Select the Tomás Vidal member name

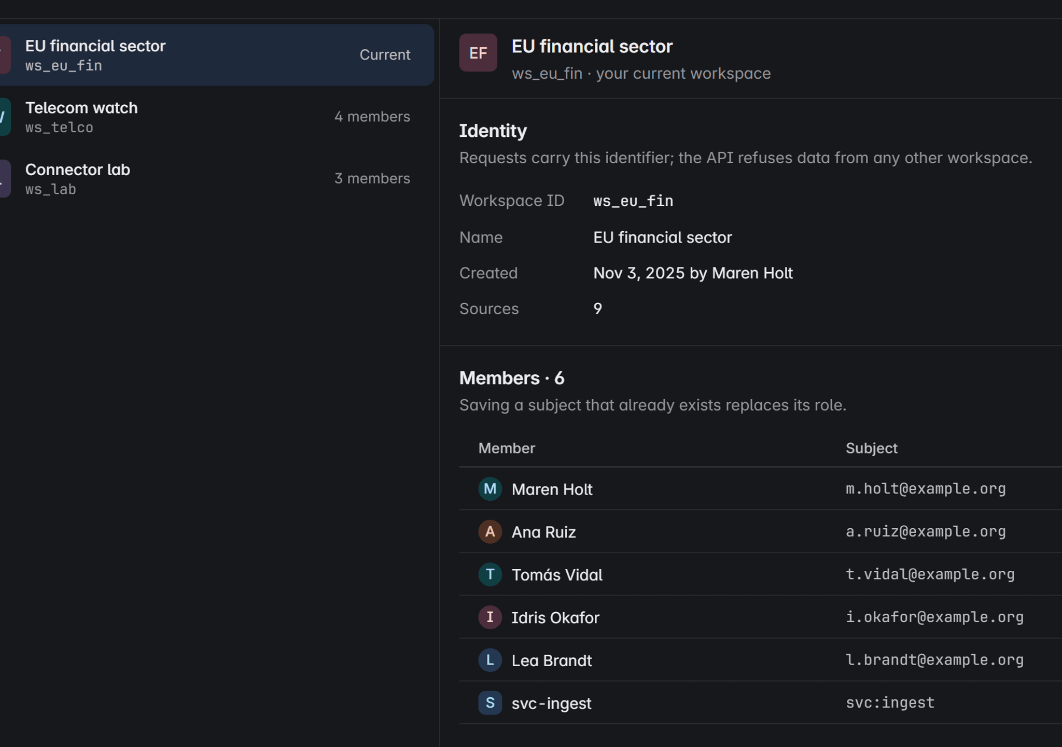[x=557, y=575]
